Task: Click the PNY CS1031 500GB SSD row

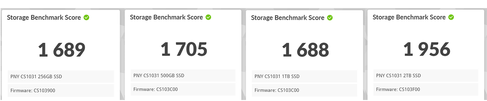Action: (183, 75)
